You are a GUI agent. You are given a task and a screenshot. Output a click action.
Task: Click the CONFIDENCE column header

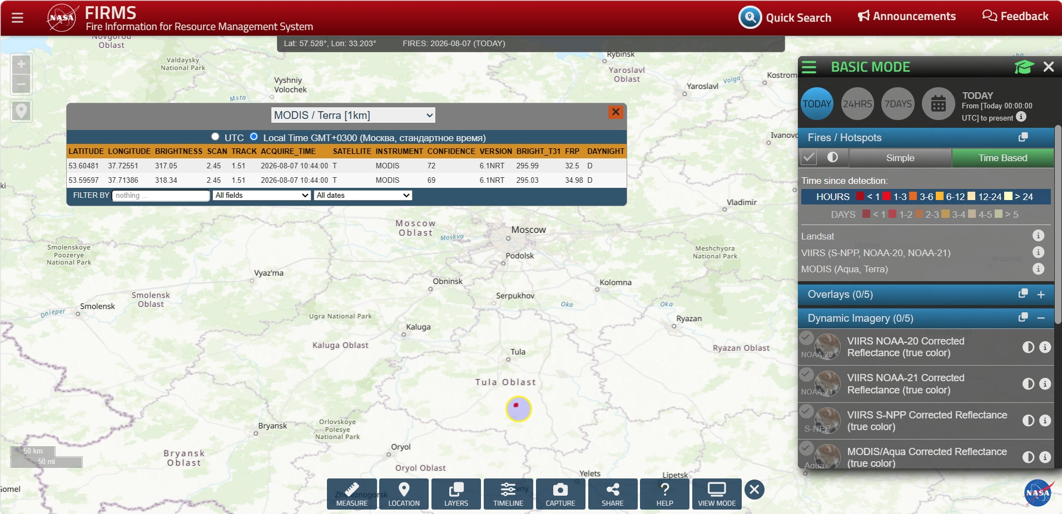point(451,151)
